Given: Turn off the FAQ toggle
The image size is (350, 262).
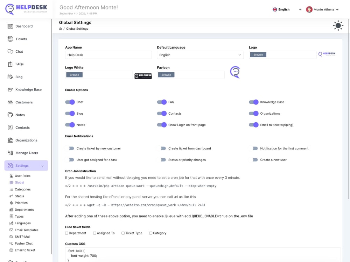Looking at the screenshot, I should [x=162, y=102].
